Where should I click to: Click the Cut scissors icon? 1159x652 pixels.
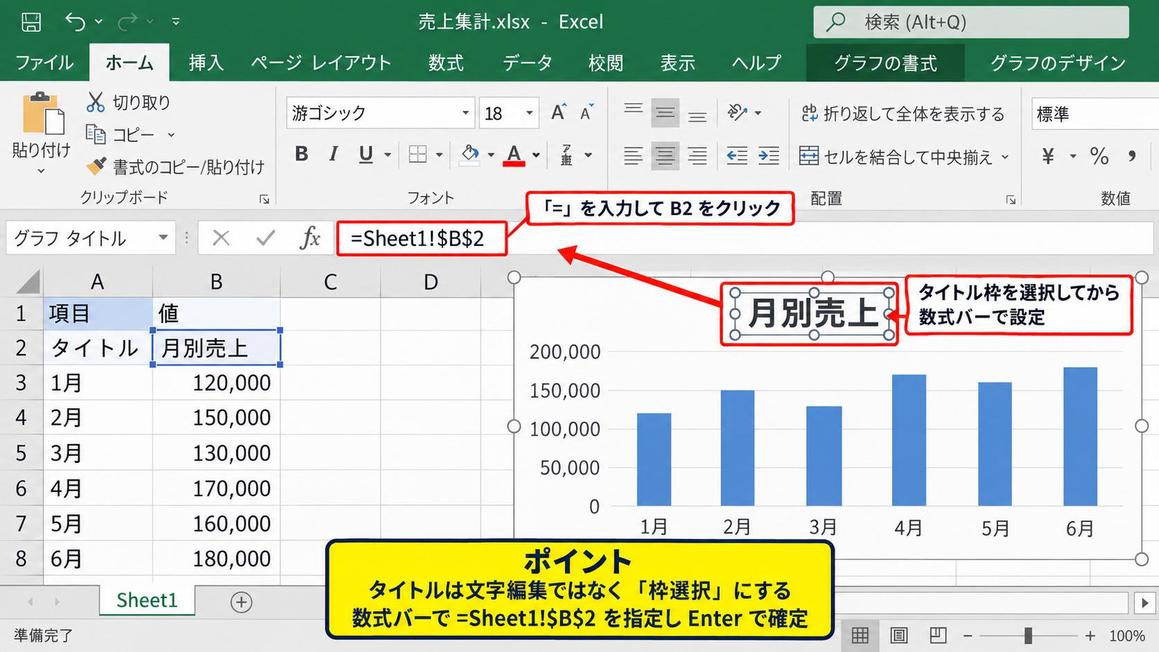[x=96, y=102]
